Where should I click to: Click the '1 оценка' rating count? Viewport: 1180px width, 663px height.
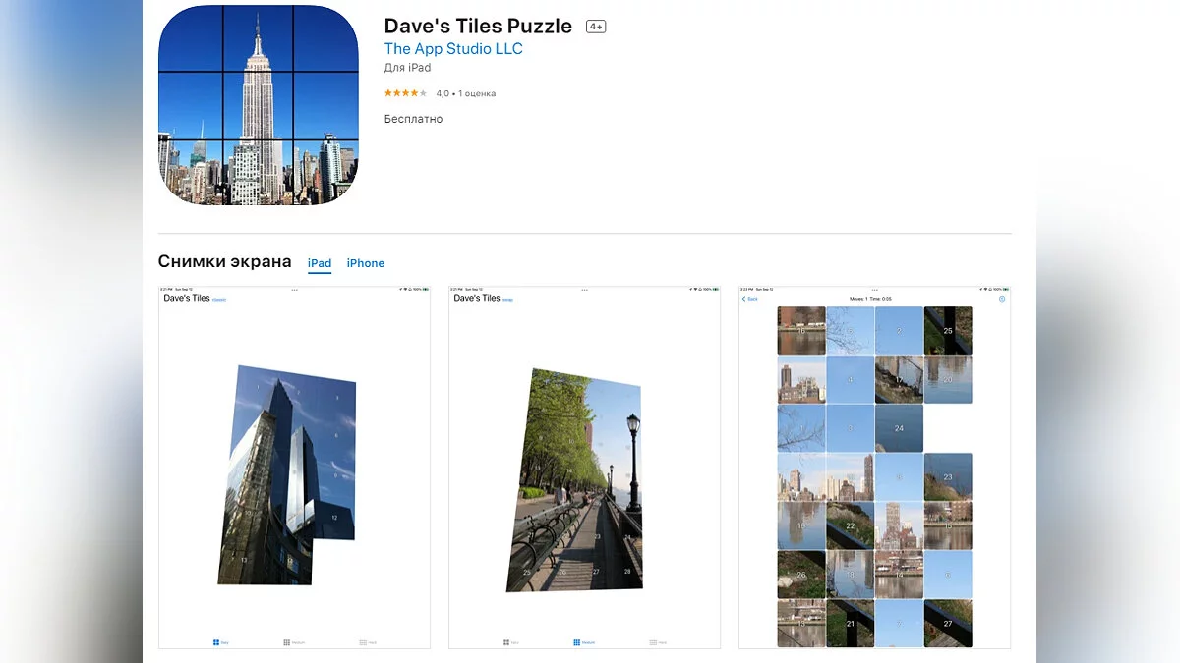click(x=478, y=93)
